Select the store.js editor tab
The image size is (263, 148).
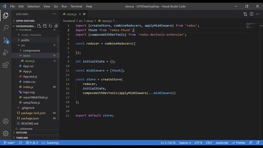point(74,14)
